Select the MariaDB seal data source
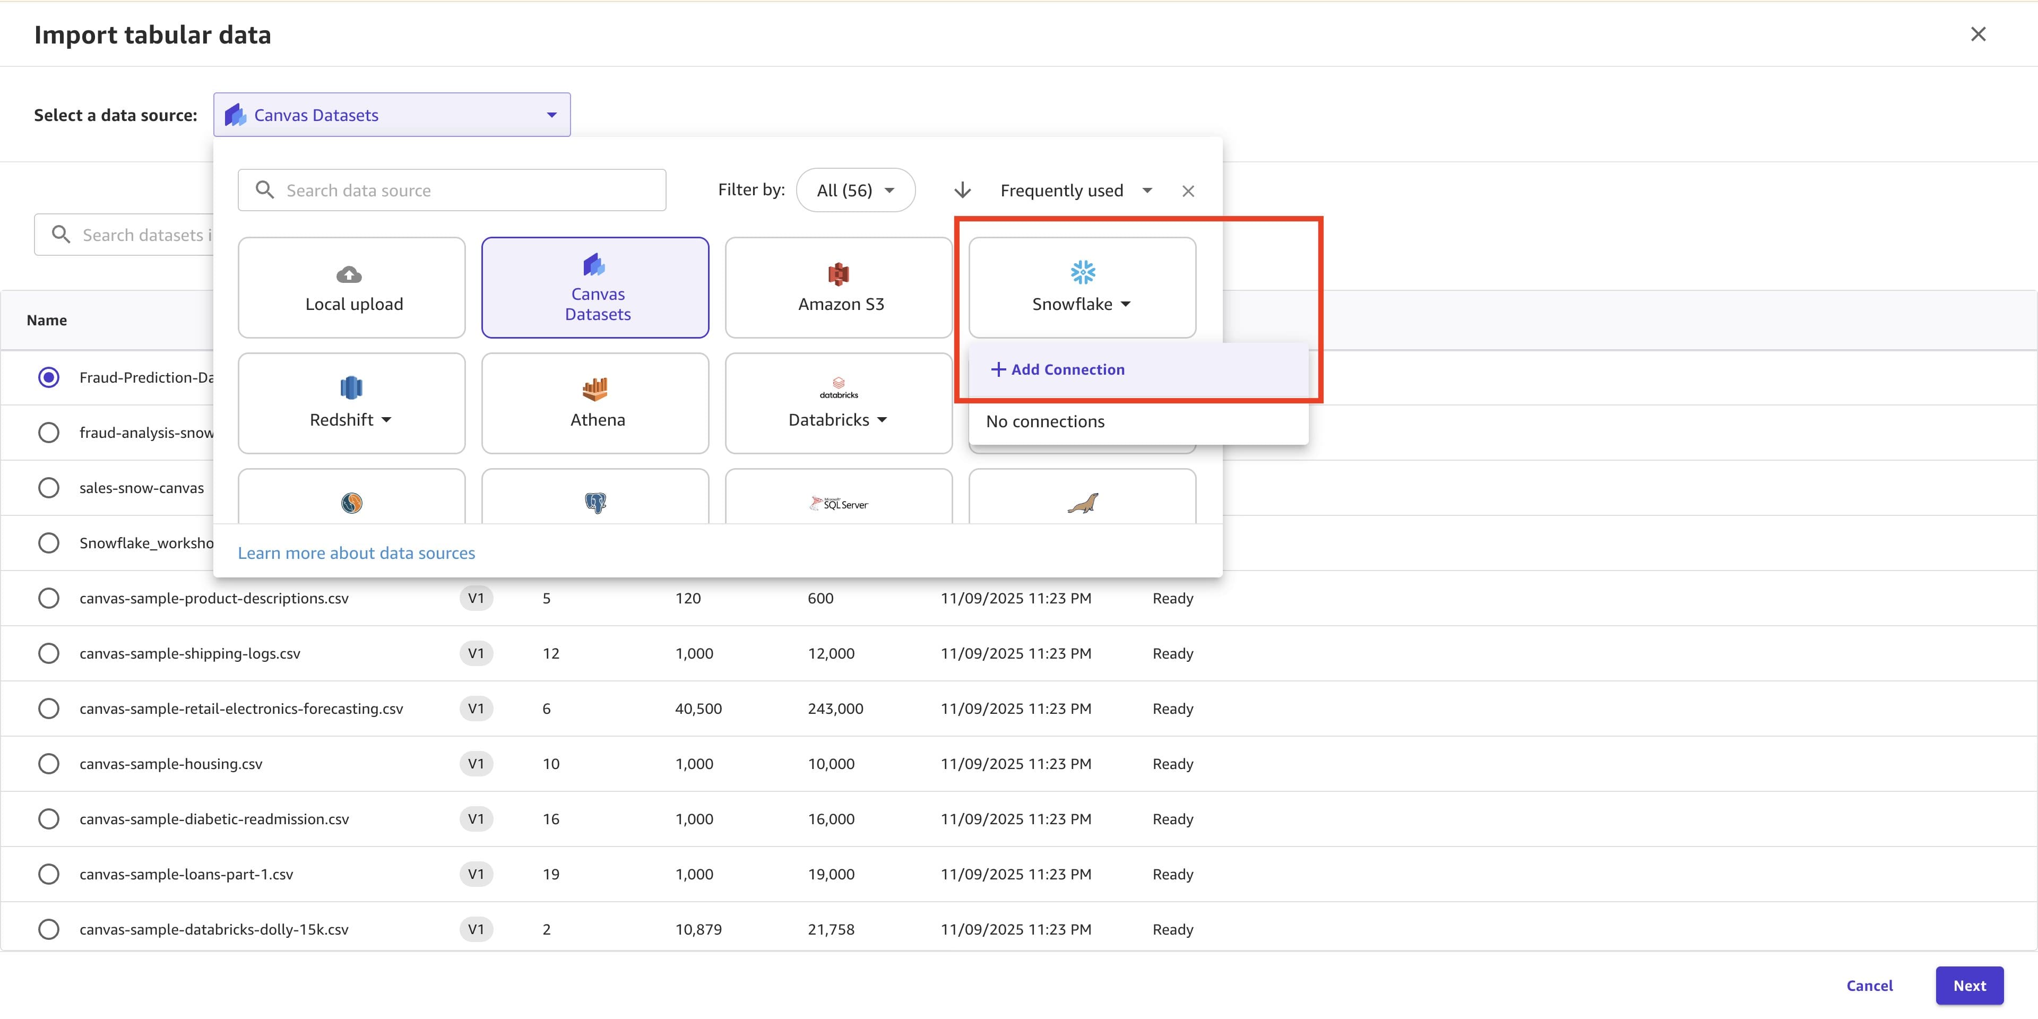The image size is (2038, 1019). click(1082, 497)
